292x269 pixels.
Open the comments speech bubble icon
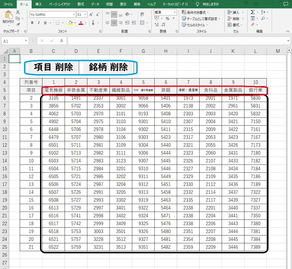coord(286,4)
